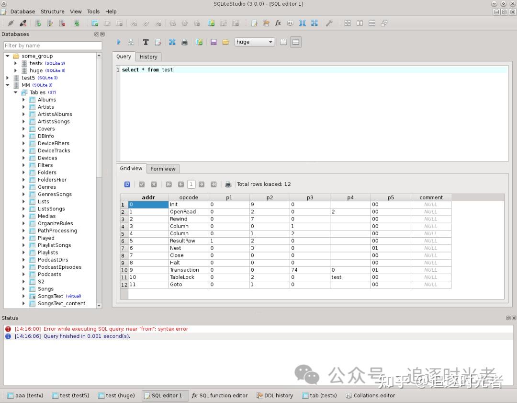The height and width of the screenshot is (403, 517).
Task: Toggle results-below-query layout button
Action: tap(296, 42)
